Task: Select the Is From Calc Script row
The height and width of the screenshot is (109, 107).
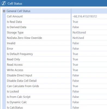Action: (x=56, y=97)
